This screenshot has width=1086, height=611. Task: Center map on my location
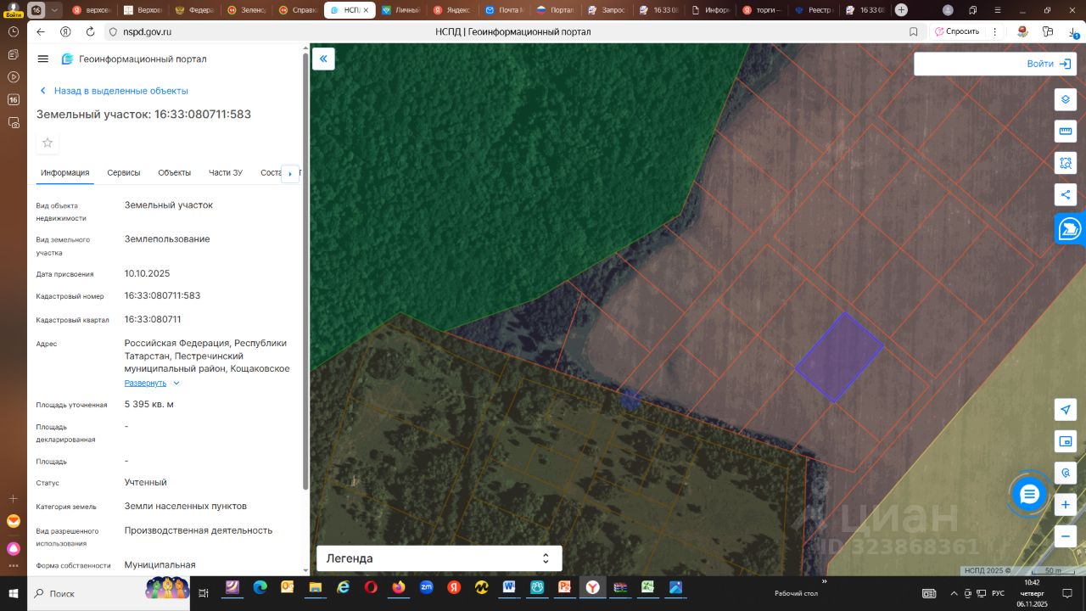click(1066, 410)
